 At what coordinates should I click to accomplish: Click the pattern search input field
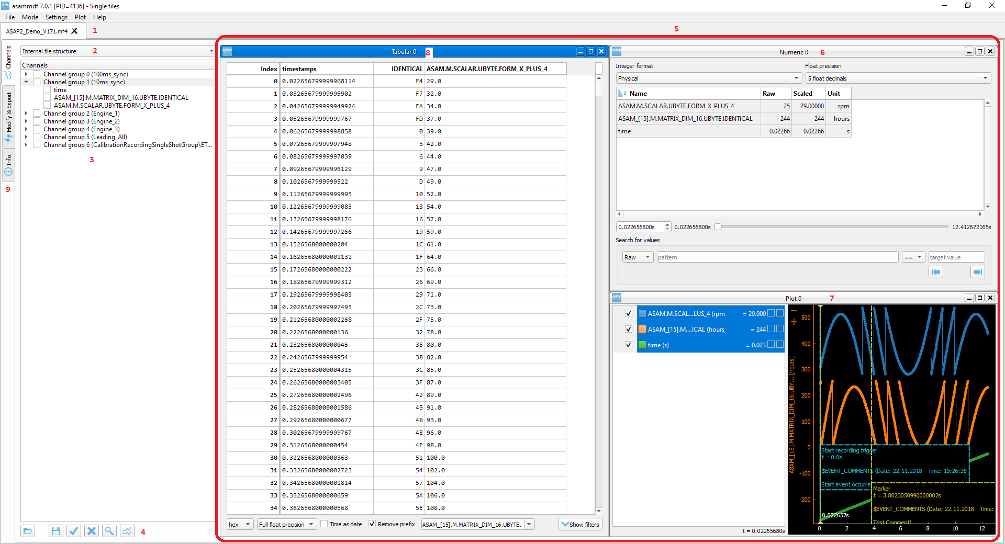(777, 257)
